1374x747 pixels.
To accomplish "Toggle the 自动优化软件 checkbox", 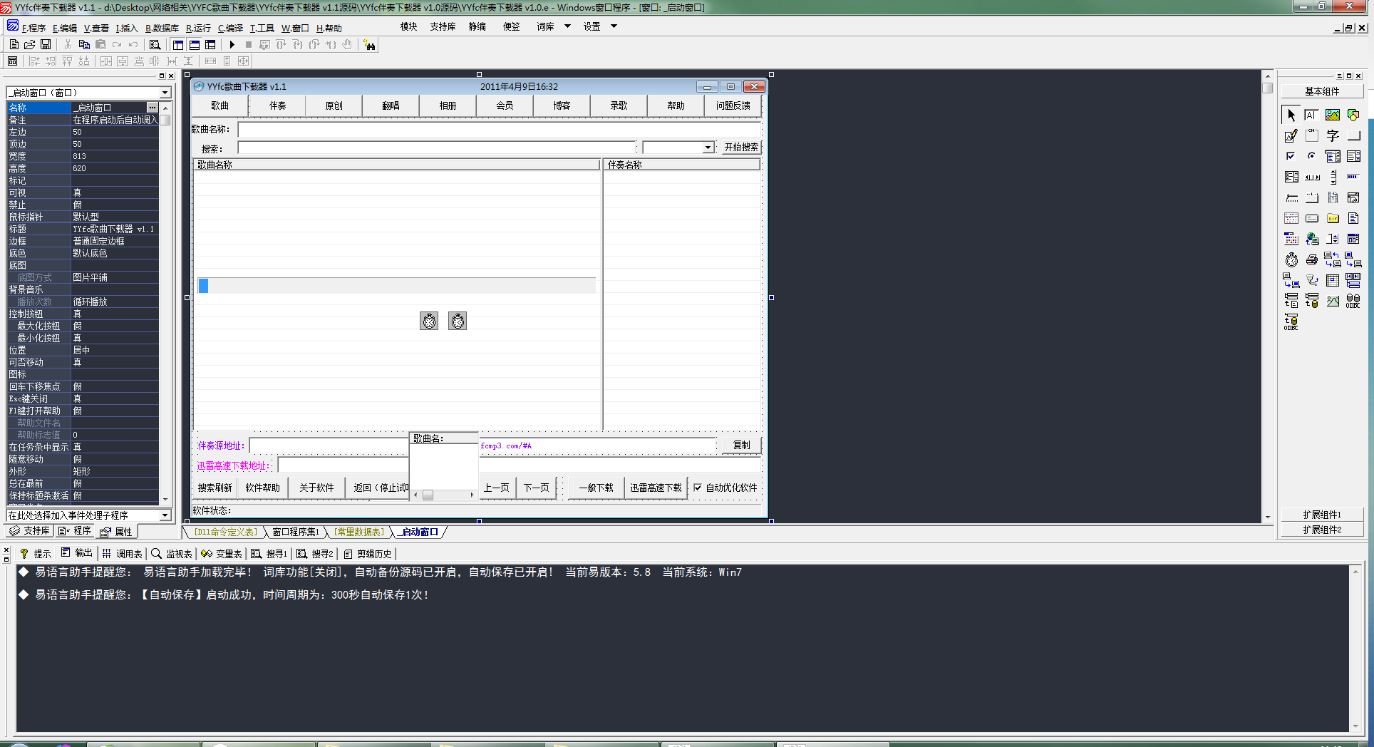I will [698, 488].
